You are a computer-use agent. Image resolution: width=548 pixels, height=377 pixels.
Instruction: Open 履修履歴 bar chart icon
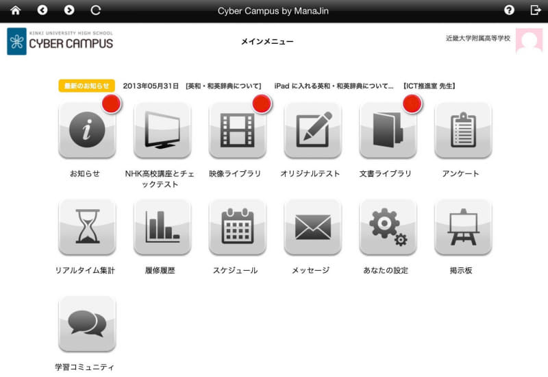pyautogui.click(x=162, y=227)
